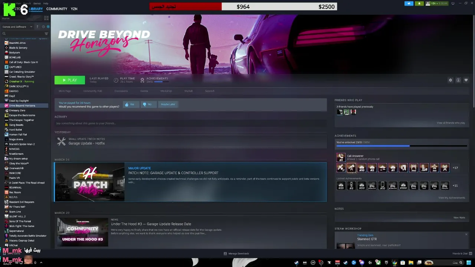Toggle sort by recent clock icon
The height and width of the screenshot is (267, 475).
coord(43,27)
